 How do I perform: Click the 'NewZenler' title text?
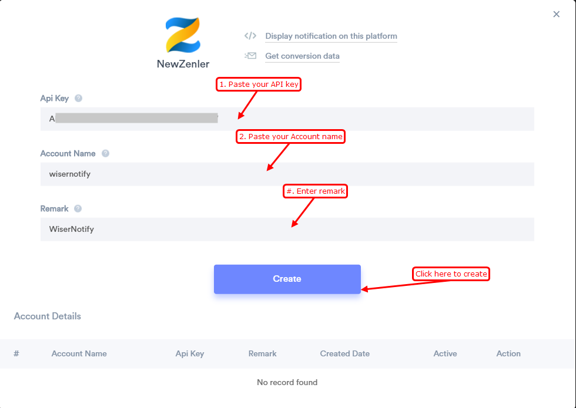tap(183, 64)
